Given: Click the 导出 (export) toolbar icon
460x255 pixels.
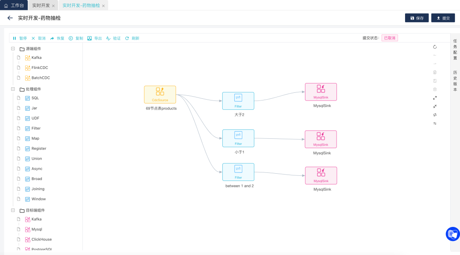Looking at the screenshot, I should 90,38.
